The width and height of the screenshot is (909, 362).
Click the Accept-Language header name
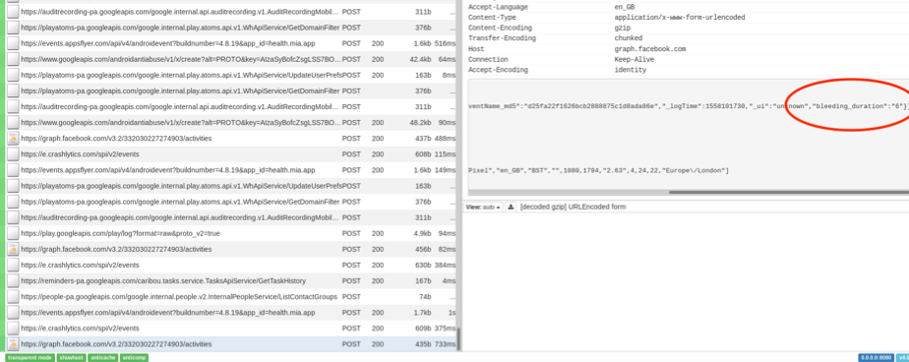(498, 7)
